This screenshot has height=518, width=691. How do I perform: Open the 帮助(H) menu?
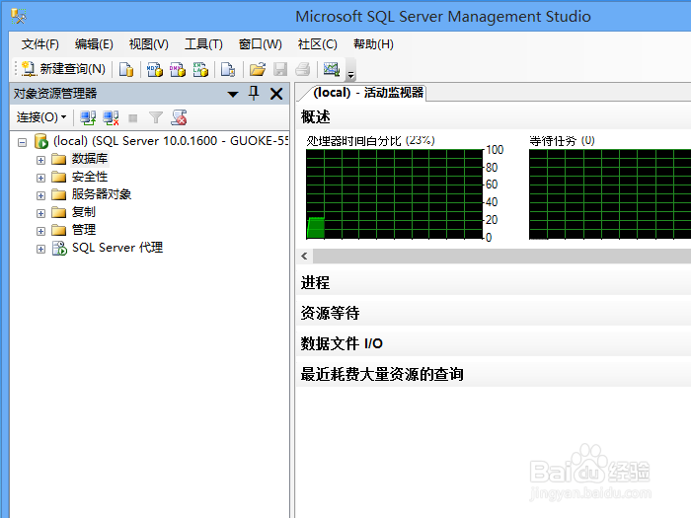click(x=373, y=44)
